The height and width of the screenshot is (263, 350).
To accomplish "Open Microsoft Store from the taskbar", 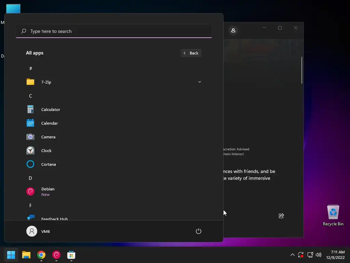I will coord(71,255).
